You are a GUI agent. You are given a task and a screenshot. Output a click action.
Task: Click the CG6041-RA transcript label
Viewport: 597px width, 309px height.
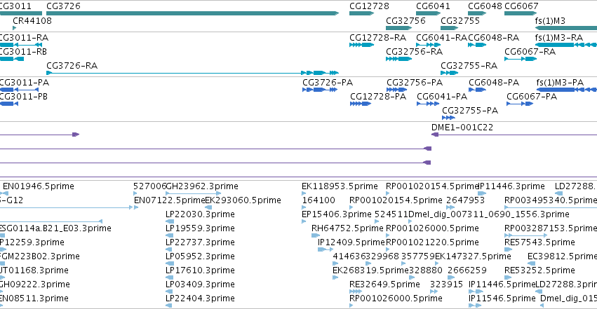pos(441,38)
